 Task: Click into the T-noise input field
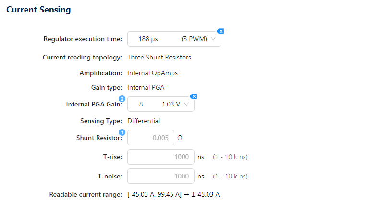coord(160,176)
